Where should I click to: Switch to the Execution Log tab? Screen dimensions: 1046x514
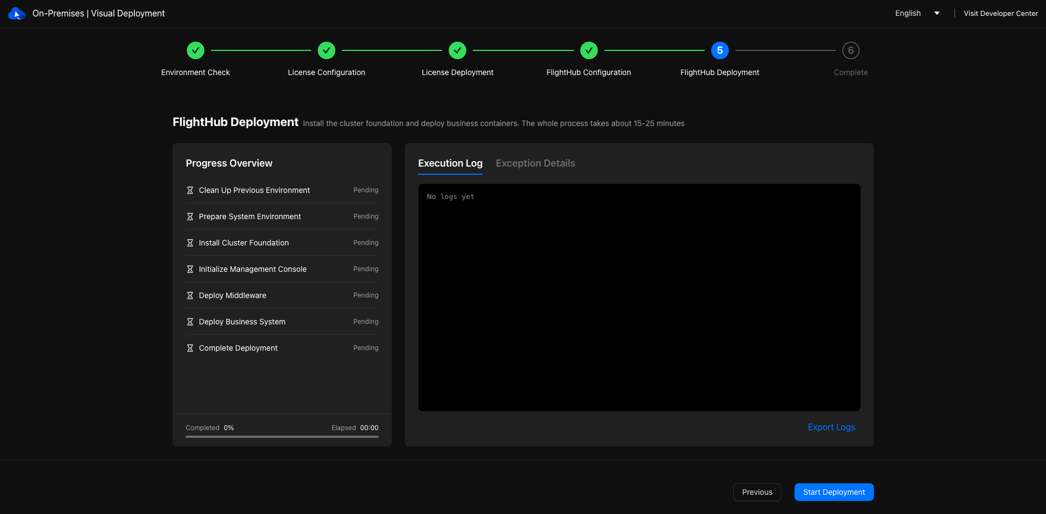click(450, 163)
